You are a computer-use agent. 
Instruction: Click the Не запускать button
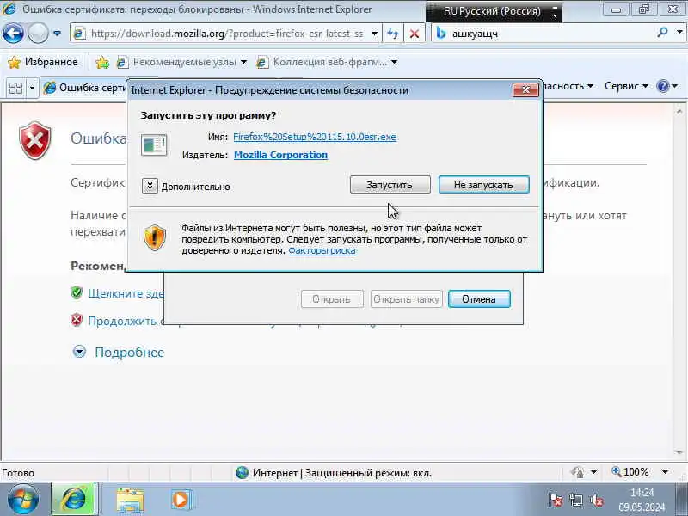[483, 185]
